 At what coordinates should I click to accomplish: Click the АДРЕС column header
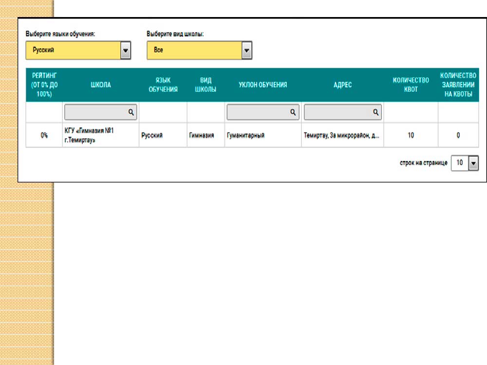[x=343, y=85]
